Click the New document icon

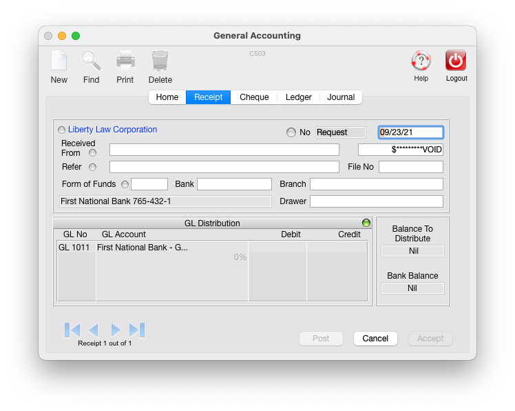point(59,61)
